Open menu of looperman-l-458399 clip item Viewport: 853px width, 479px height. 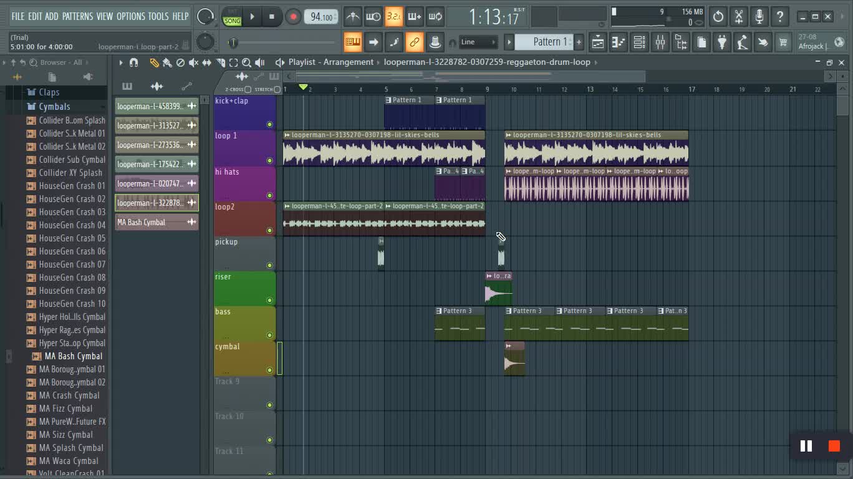[x=192, y=106]
